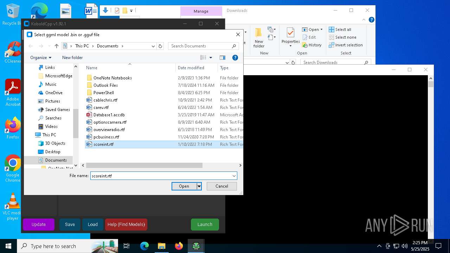This screenshot has width=450, height=253.
Task: Click New folder in Explorer ribbon
Action: (259, 38)
